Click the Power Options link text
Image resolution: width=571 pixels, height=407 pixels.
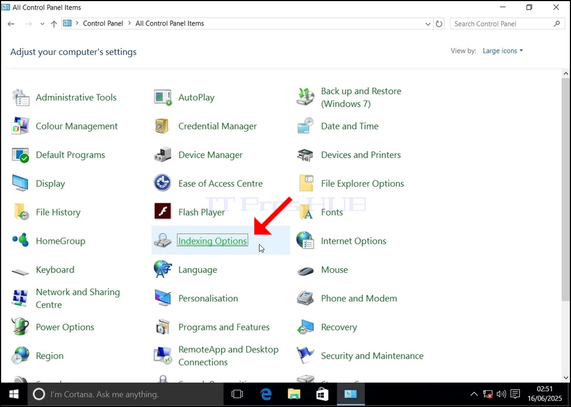65,327
